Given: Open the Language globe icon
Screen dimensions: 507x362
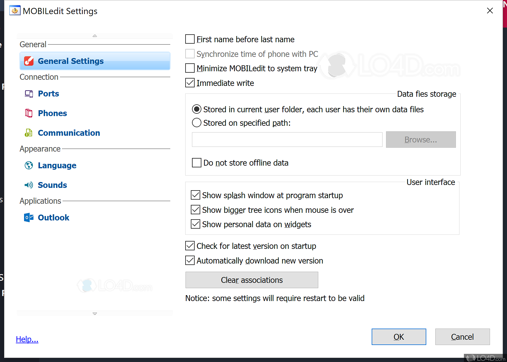Looking at the screenshot, I should tap(29, 165).
